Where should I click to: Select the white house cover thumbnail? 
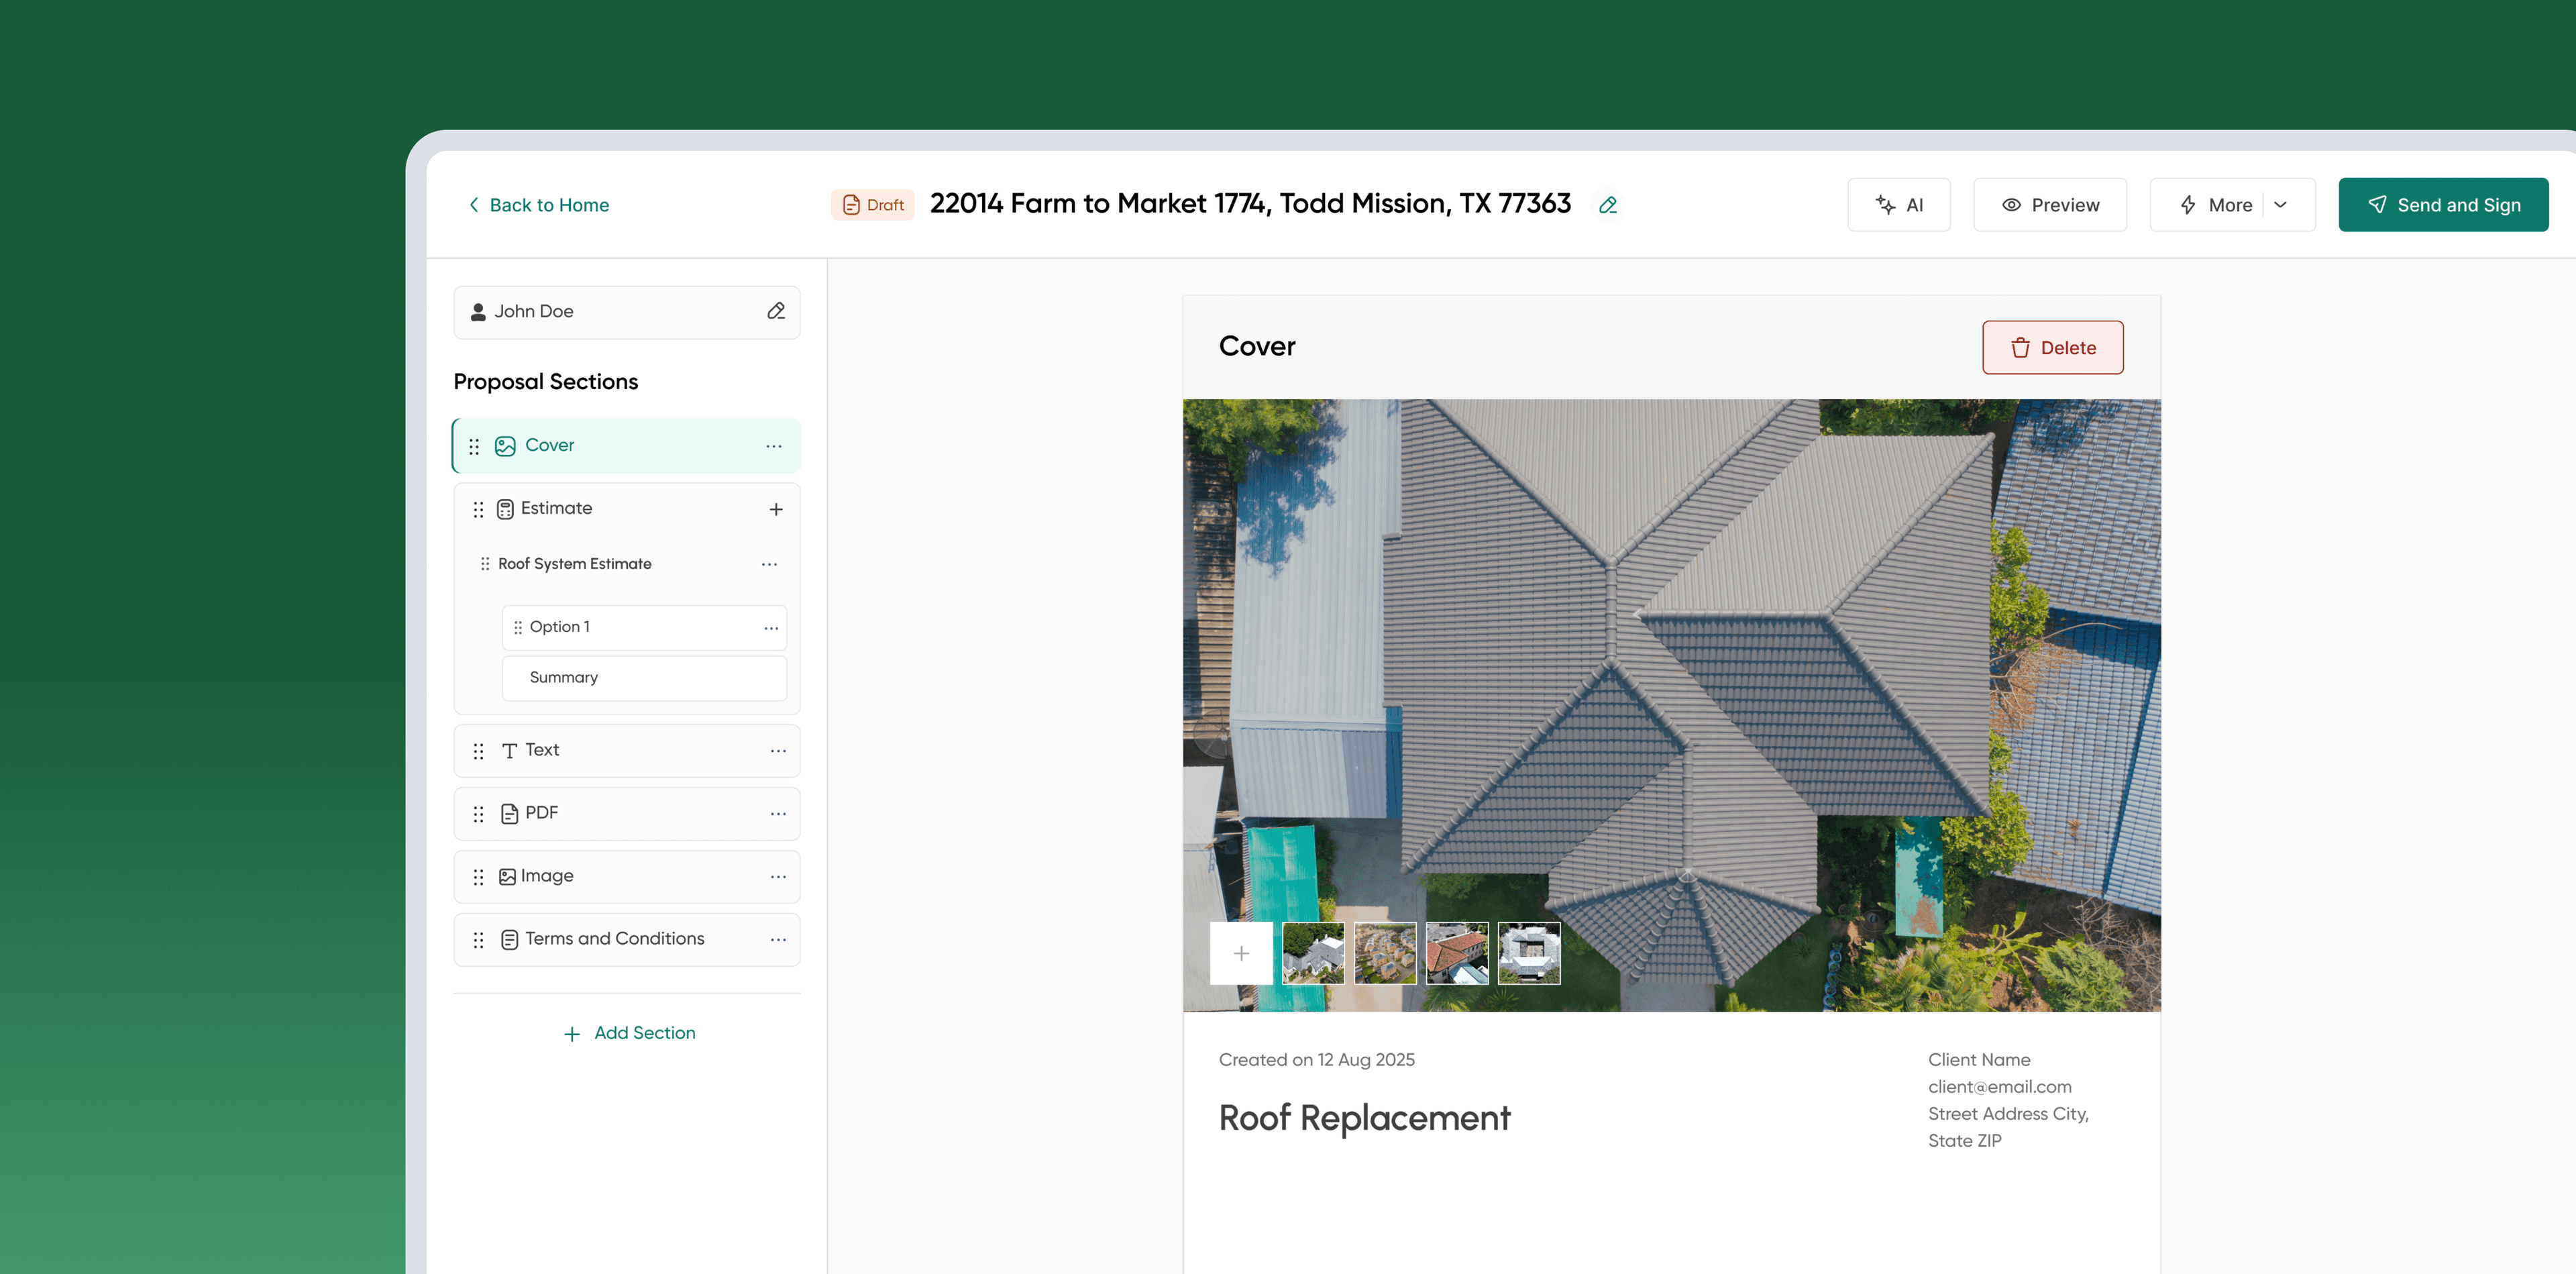pyautogui.click(x=1313, y=954)
